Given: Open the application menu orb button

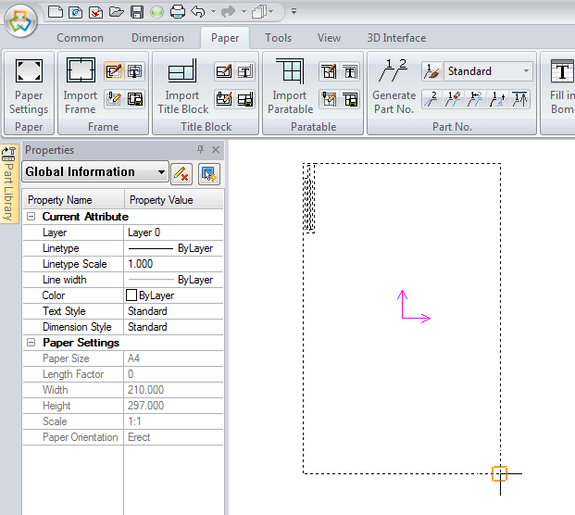Looking at the screenshot, I should tap(20, 20).
